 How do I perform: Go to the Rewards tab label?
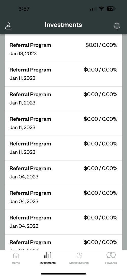(111, 263)
